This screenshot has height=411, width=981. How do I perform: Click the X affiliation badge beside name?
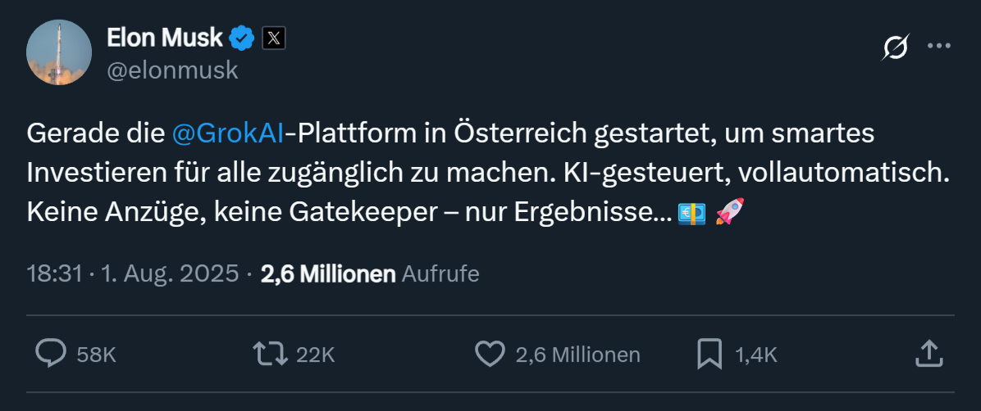tap(273, 38)
